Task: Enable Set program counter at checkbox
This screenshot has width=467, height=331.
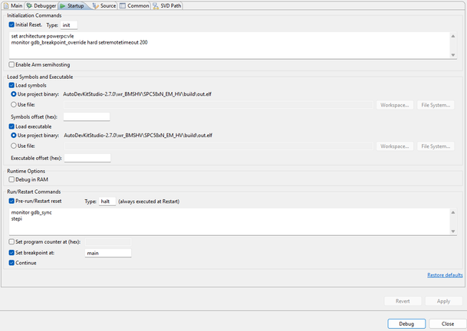Action: coord(12,241)
